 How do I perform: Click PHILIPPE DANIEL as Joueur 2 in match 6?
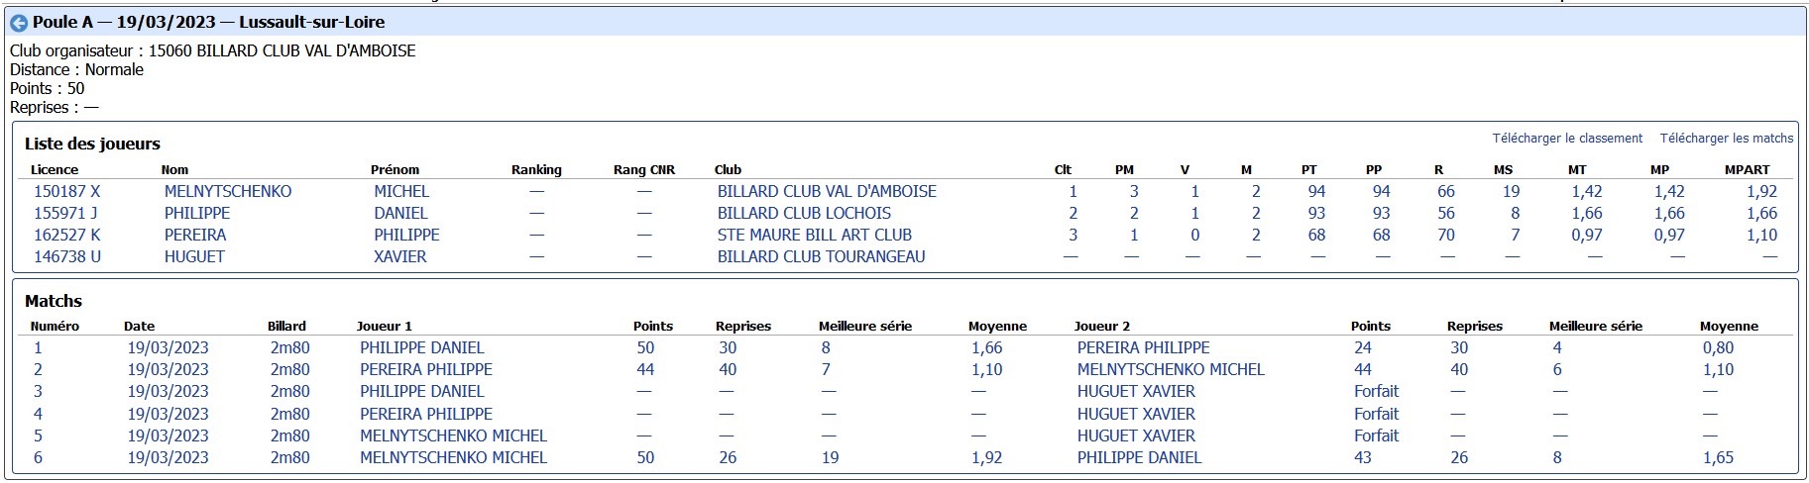point(1139,457)
